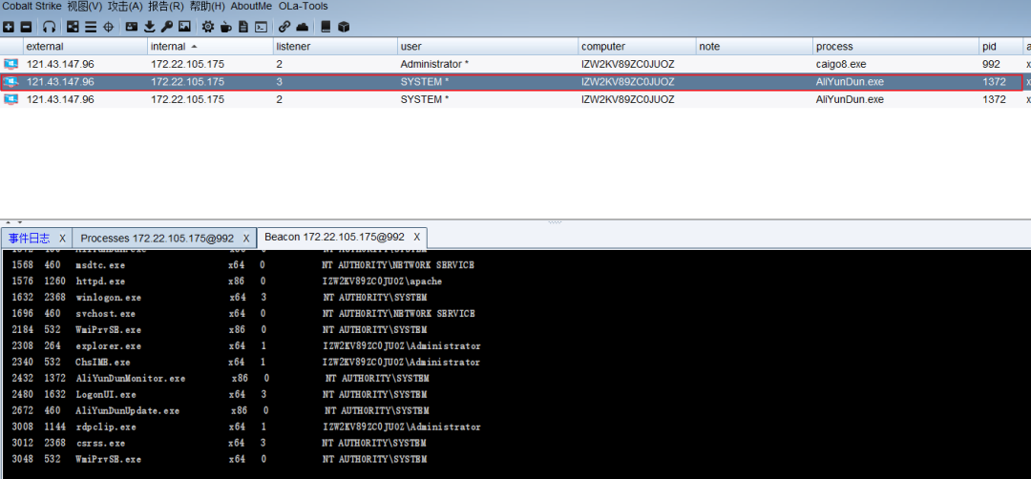The height and width of the screenshot is (479, 1031).
Task: Open the 视图(V) menu
Action: (x=85, y=6)
